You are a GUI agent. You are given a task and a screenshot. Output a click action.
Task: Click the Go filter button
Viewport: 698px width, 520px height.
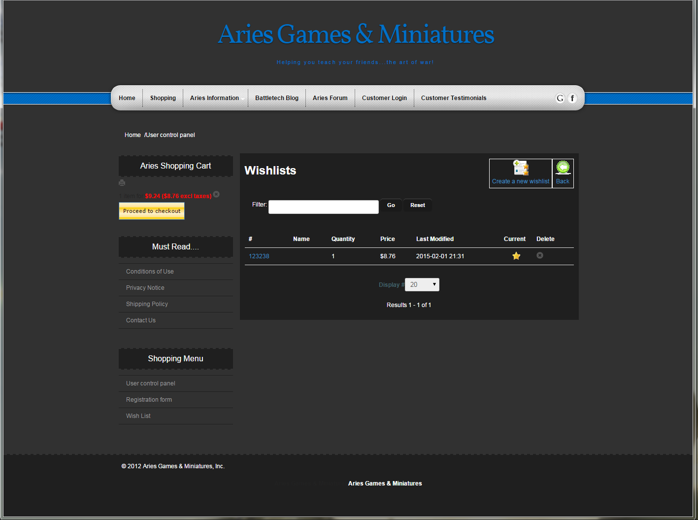click(x=391, y=205)
